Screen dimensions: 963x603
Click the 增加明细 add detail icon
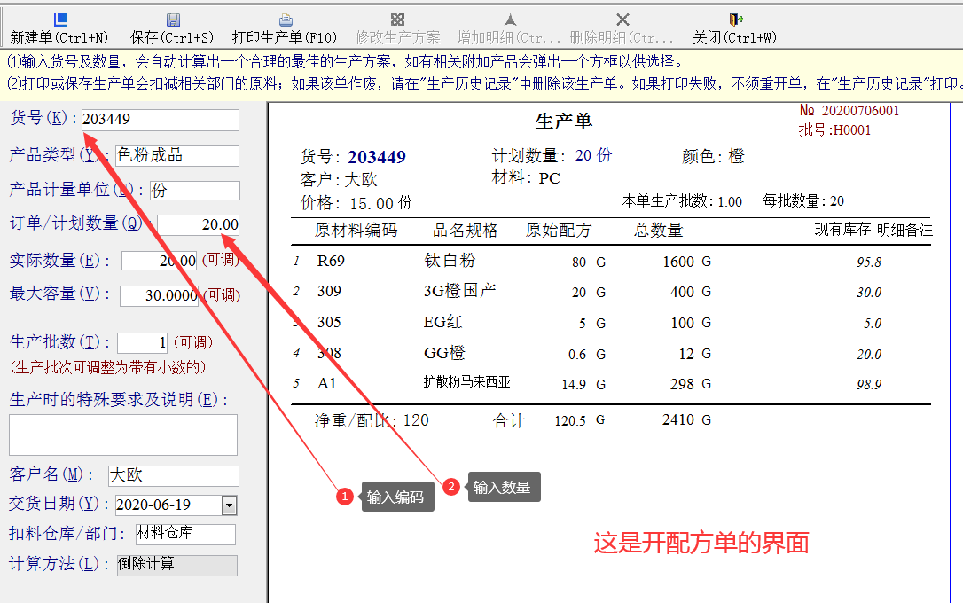pyautogui.click(x=509, y=20)
